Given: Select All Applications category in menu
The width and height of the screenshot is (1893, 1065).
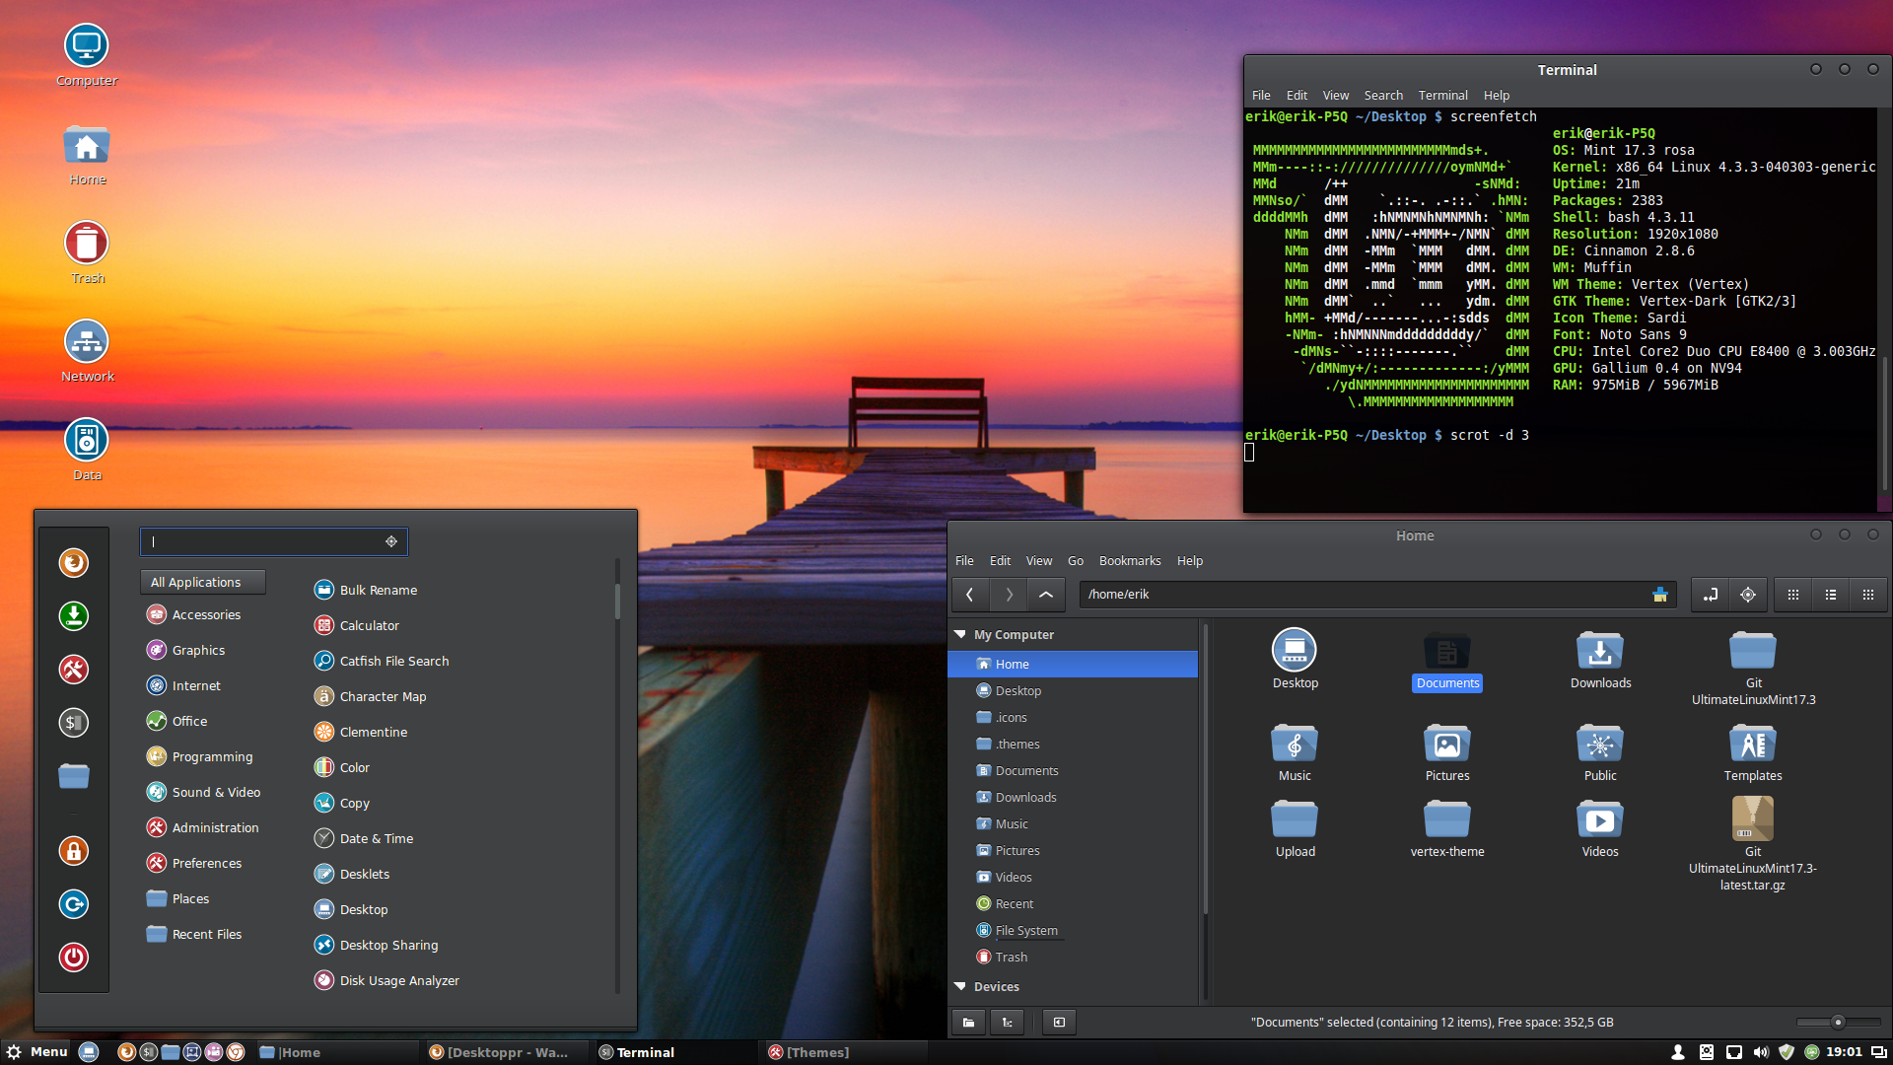Looking at the screenshot, I should (195, 581).
